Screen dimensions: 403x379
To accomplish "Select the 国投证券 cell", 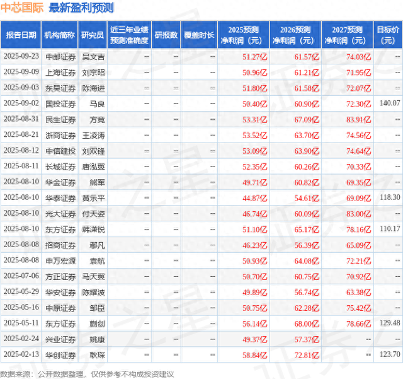I will [60, 104].
